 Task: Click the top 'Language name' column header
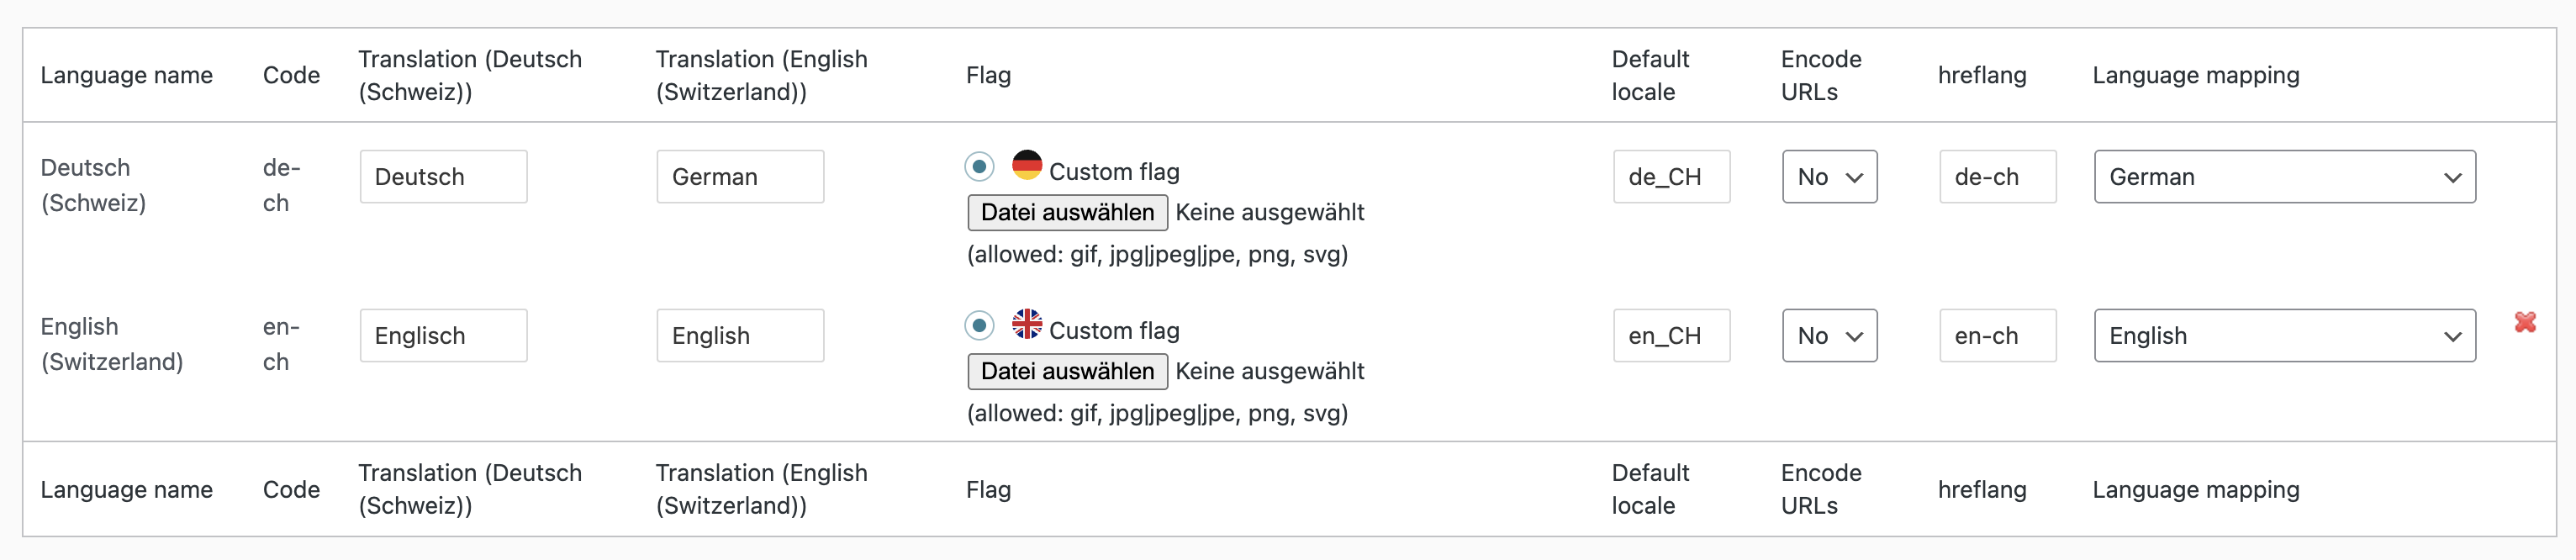click(x=127, y=75)
